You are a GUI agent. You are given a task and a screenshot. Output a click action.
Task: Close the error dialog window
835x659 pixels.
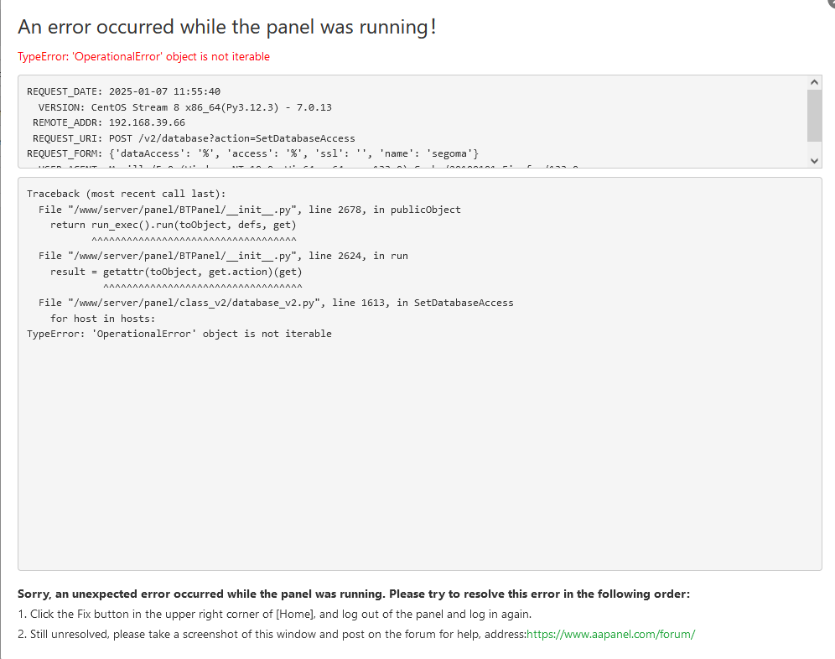pyautogui.click(x=830, y=3)
